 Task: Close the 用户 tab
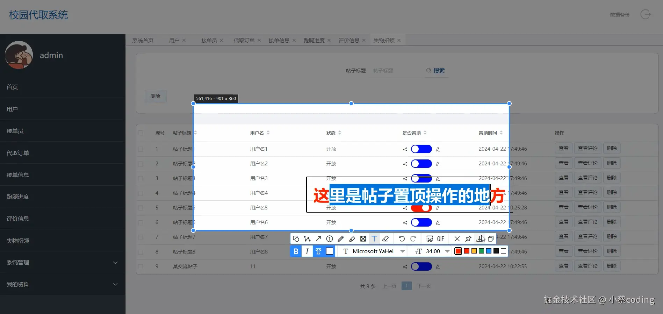pyautogui.click(x=184, y=41)
